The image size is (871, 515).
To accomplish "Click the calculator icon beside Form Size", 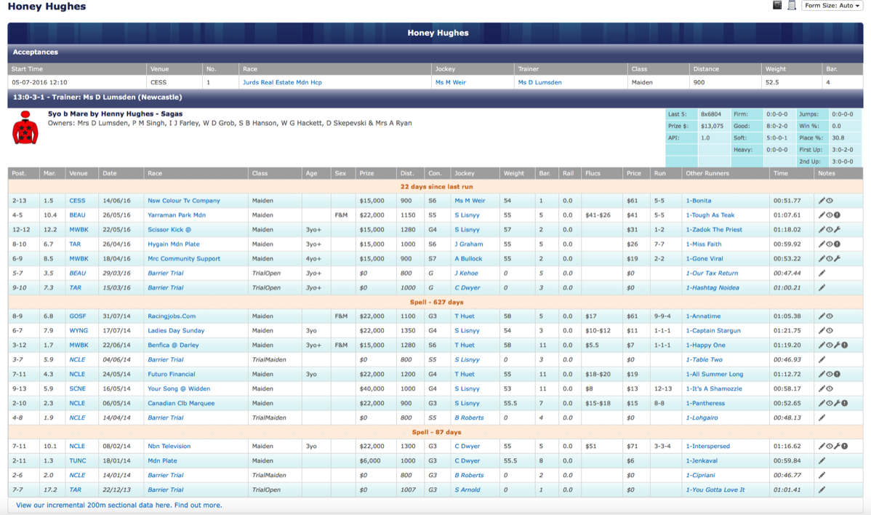I will (x=777, y=6).
